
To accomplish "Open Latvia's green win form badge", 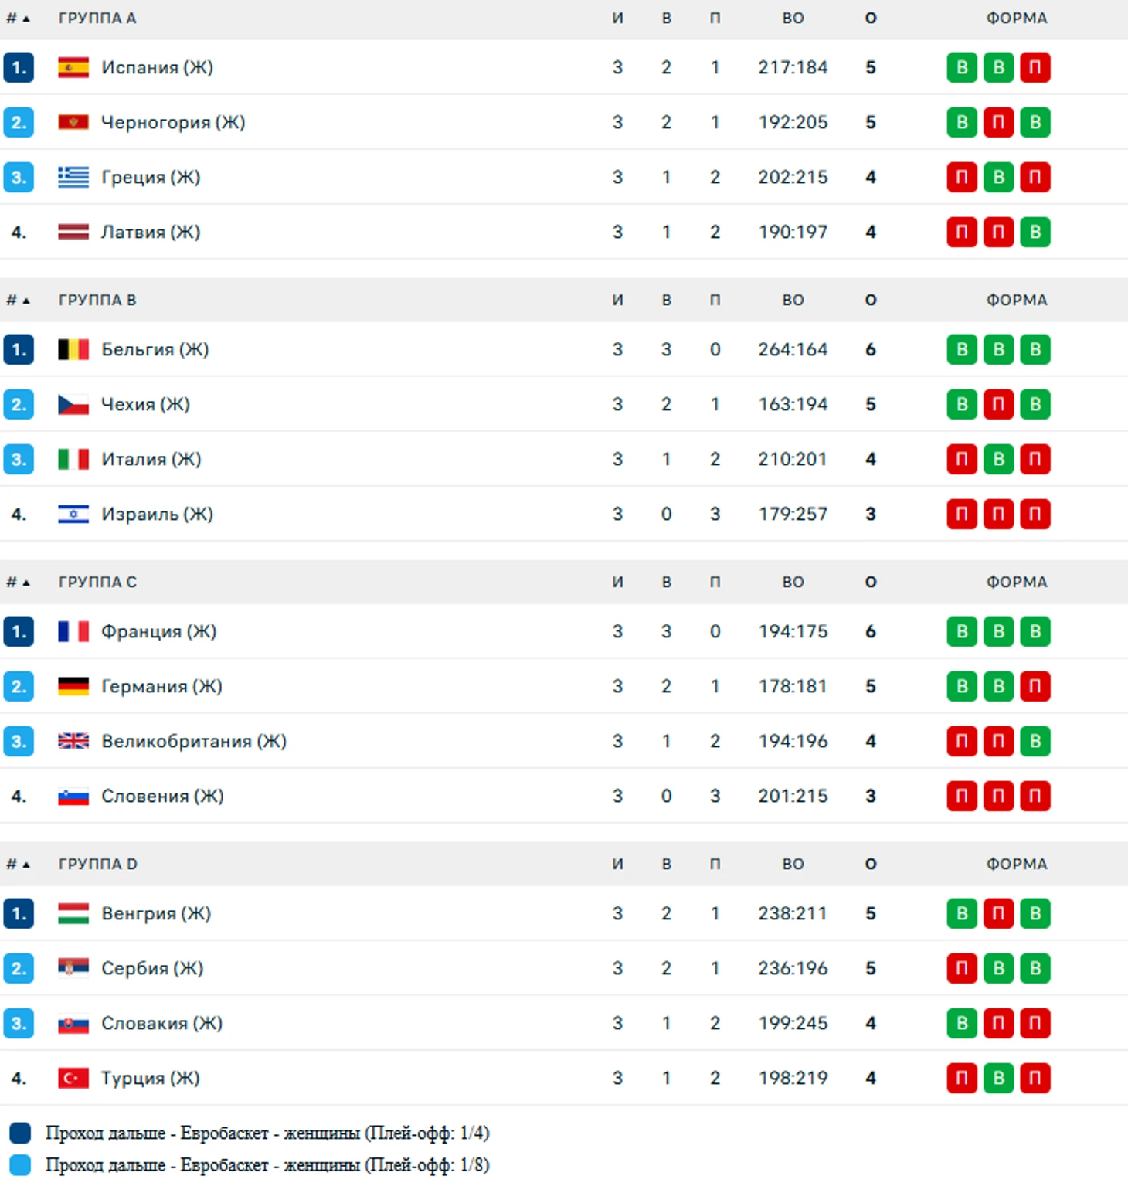I will (x=1035, y=232).
